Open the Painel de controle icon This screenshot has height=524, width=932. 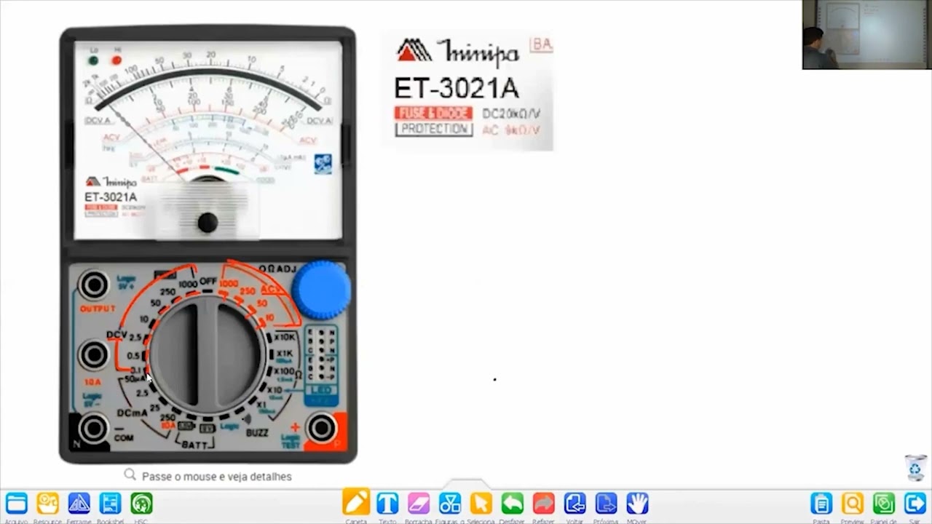click(884, 503)
